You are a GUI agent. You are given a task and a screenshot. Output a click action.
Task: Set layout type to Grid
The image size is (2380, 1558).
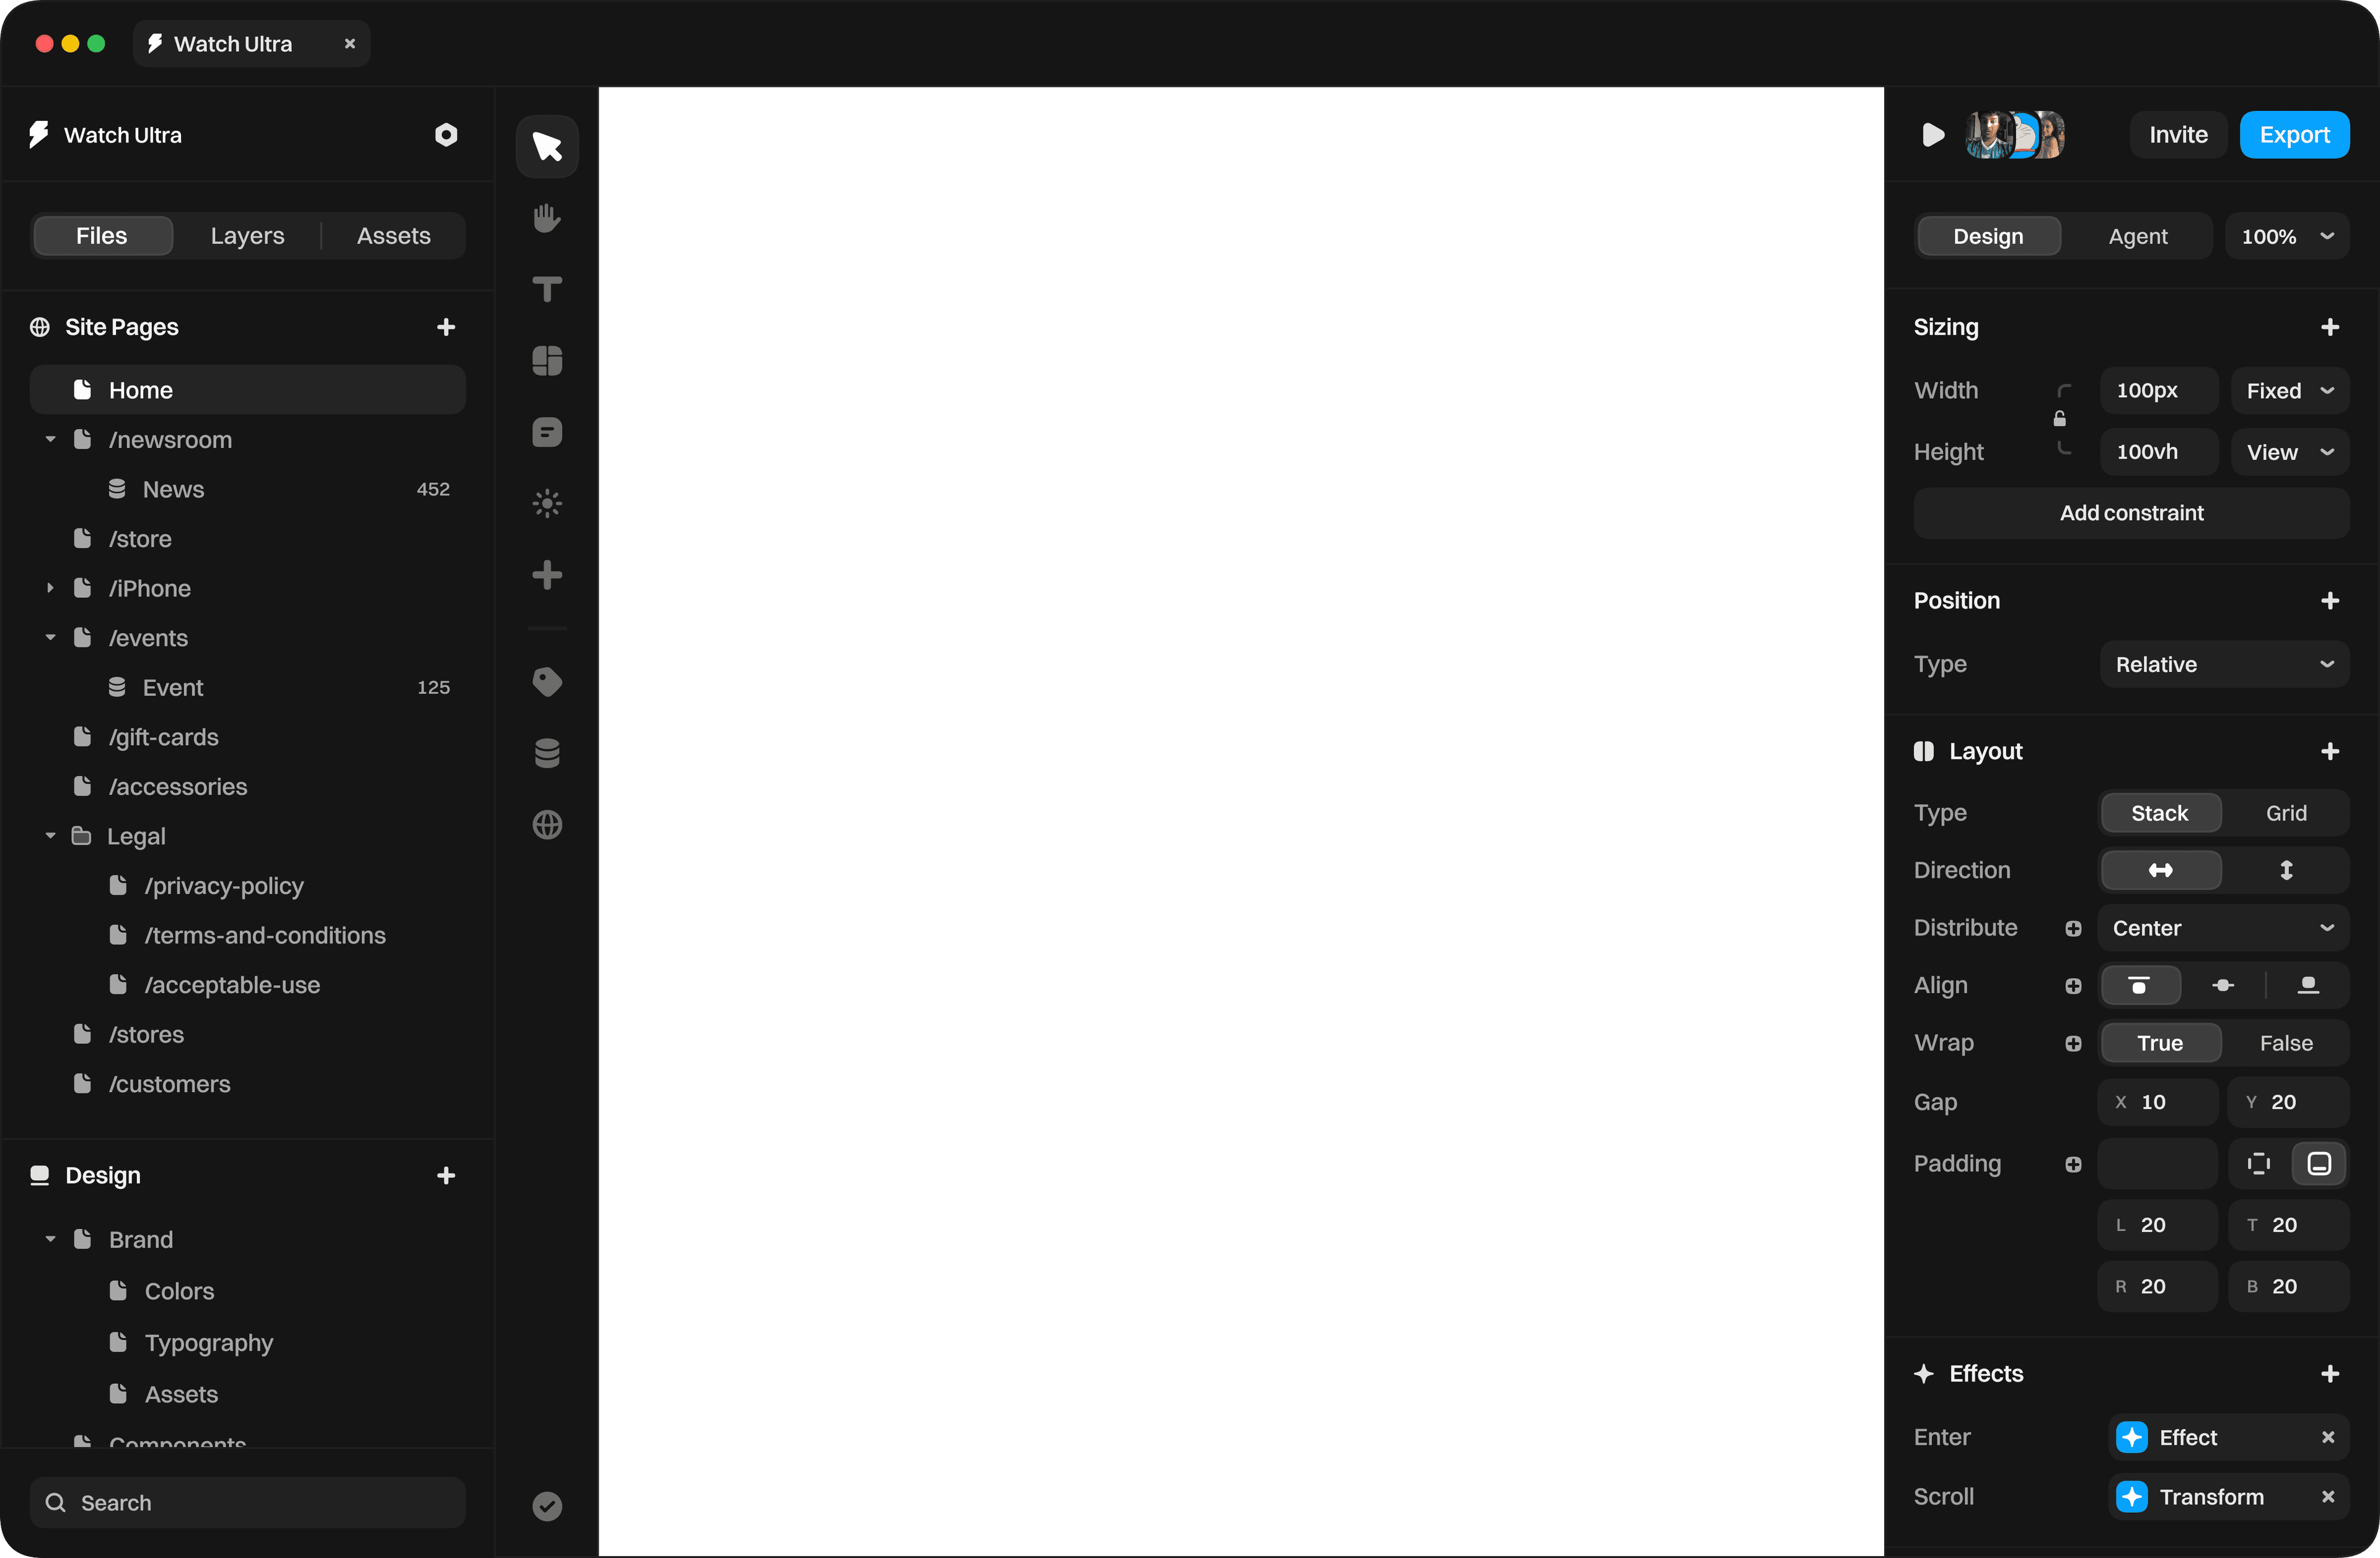(x=2286, y=813)
